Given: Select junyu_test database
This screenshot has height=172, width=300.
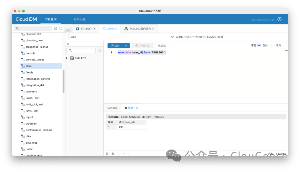Looking at the screenshot, I should pyautogui.click(x=32, y=111).
